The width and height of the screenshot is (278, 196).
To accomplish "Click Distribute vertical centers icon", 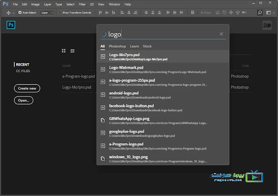I will point(153,13).
